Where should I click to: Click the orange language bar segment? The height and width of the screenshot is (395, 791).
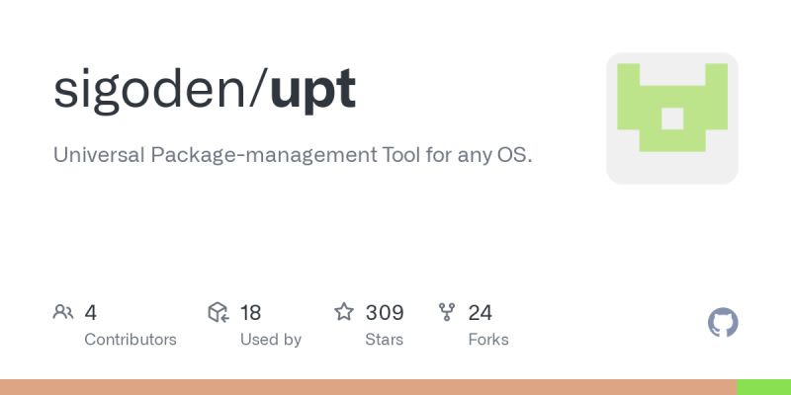(x=368, y=387)
